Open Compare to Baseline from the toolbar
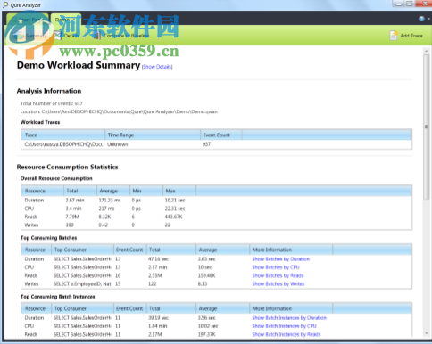 point(122,36)
